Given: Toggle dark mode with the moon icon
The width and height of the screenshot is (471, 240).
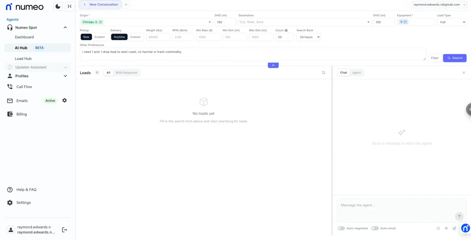Looking at the screenshot, I should click(x=58, y=6).
